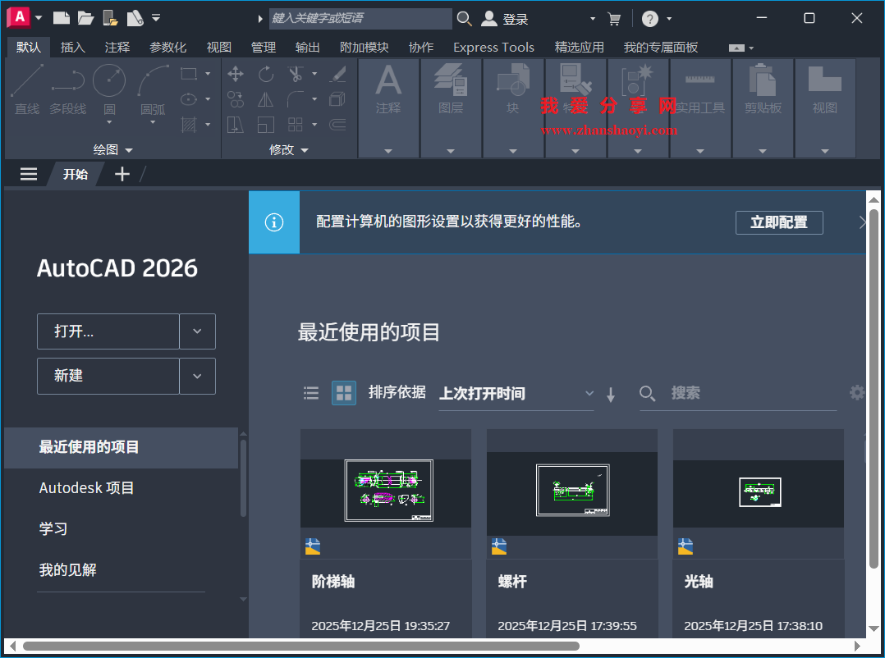This screenshot has width=885, height=658.
Task: Select 学习 in the left sidebar
Action: click(x=54, y=529)
